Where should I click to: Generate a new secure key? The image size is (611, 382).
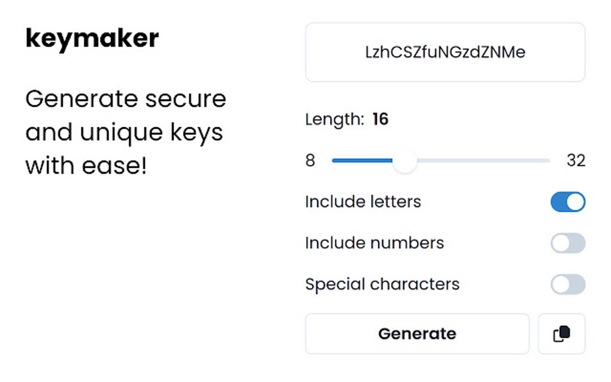(x=418, y=334)
